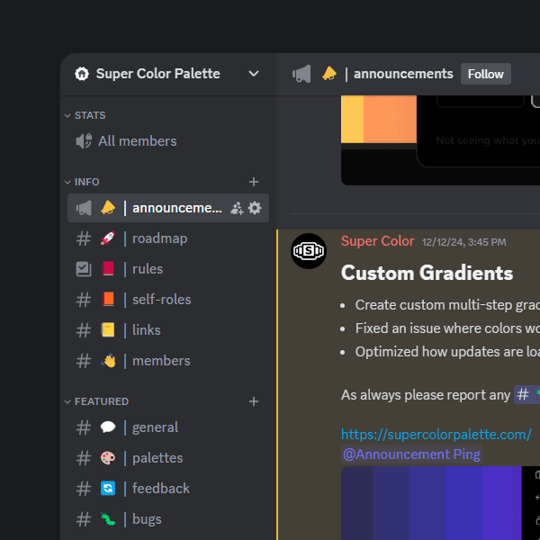This screenshot has height=540, width=540.
Task: Open the bugs channel
Action: (x=168, y=519)
